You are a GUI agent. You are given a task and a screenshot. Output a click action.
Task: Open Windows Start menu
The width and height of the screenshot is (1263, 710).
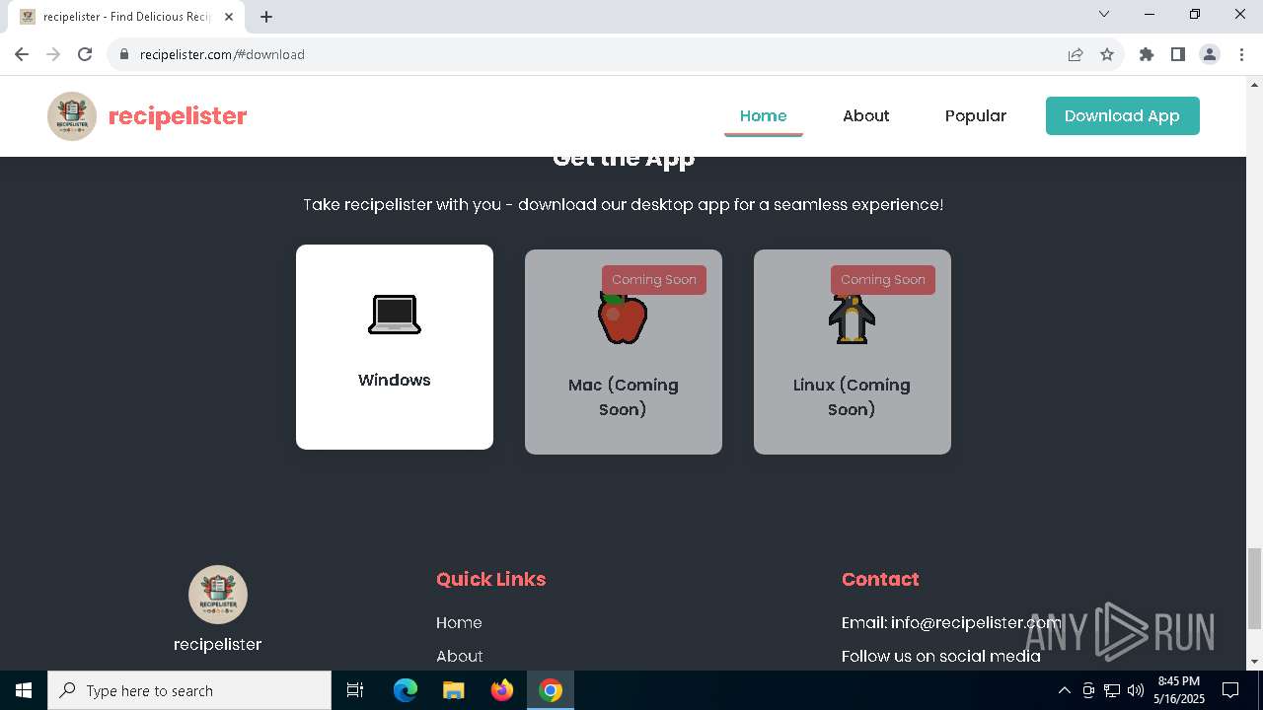point(24,690)
